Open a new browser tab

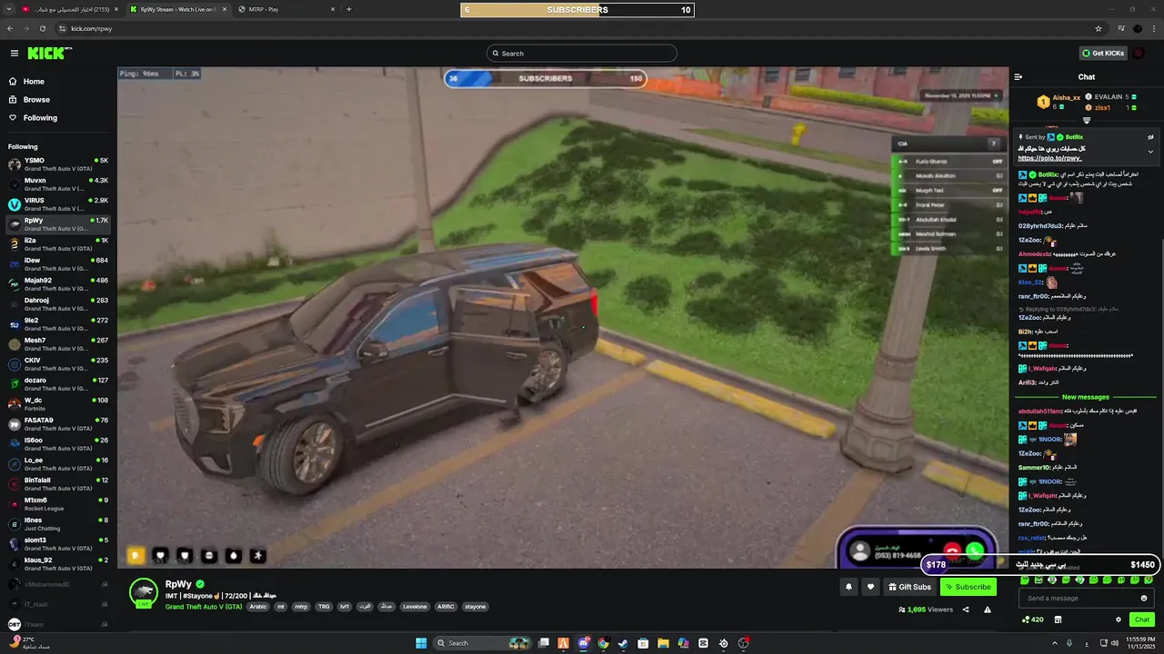click(349, 9)
